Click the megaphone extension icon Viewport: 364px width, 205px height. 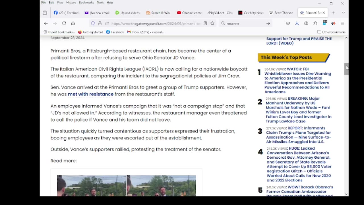[x=333, y=23]
